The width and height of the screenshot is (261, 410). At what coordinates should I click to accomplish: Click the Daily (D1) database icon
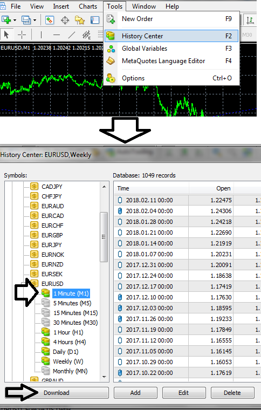46,351
